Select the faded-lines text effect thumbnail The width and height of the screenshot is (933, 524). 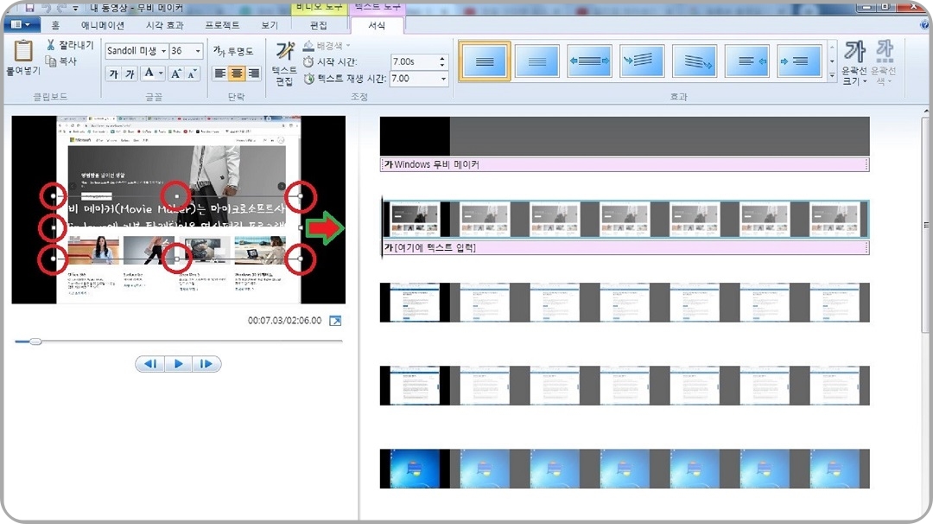point(536,61)
